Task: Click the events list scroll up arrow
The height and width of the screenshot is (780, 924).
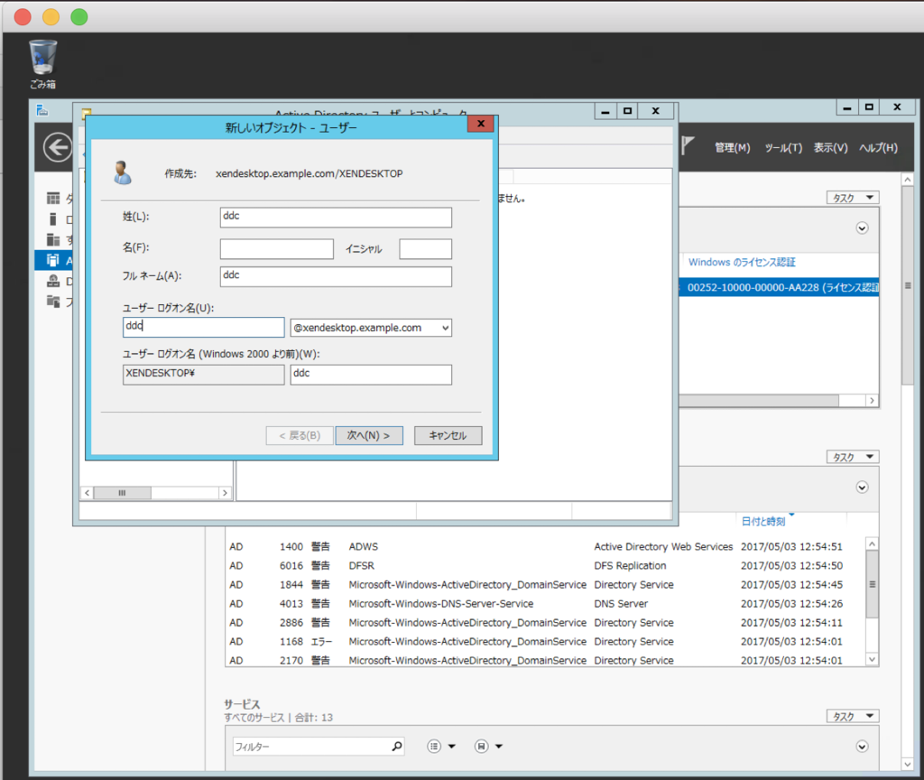Action: [x=873, y=543]
